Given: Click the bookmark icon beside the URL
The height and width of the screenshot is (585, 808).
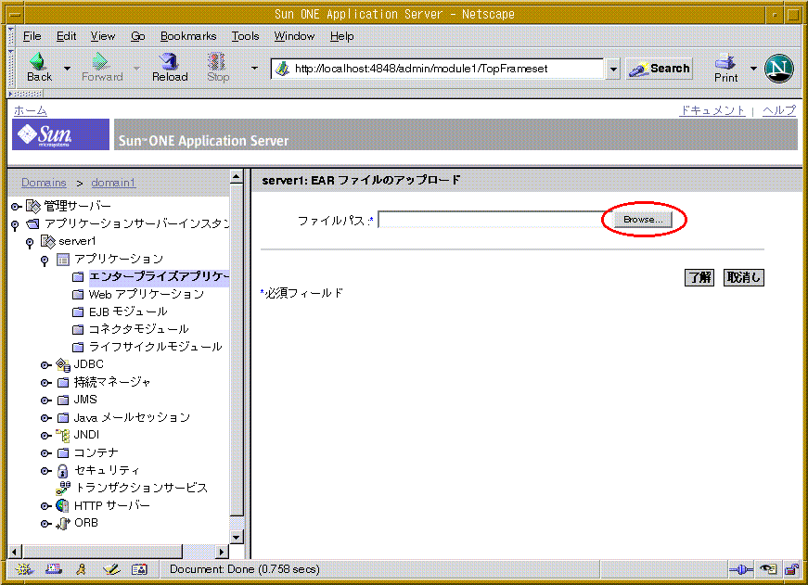Looking at the screenshot, I should pos(282,69).
